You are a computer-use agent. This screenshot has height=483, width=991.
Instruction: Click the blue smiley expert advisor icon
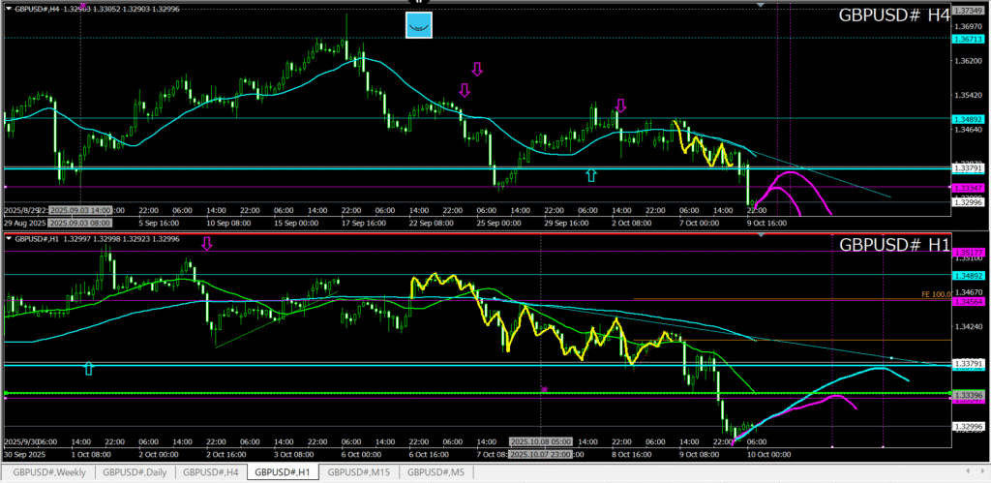[x=418, y=25]
